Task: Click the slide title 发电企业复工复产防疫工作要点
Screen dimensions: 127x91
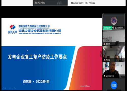Action: [37, 57]
